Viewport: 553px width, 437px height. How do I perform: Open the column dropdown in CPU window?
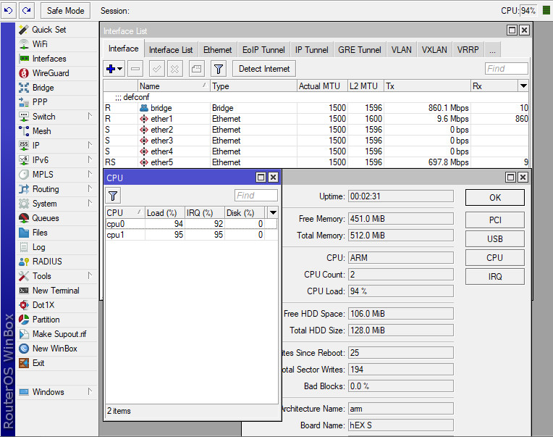[x=273, y=212]
